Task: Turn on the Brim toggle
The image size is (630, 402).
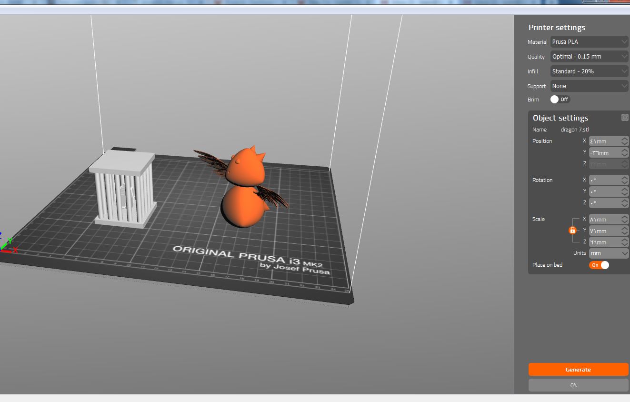Action: (x=560, y=100)
